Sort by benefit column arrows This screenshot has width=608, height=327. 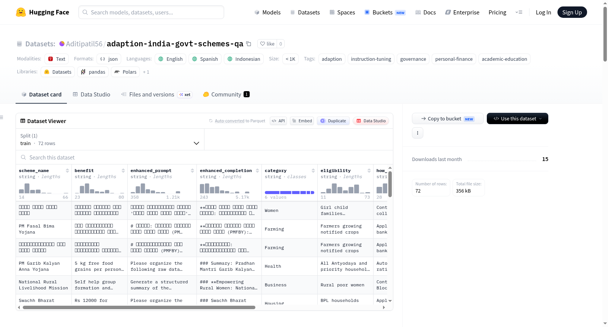[x=123, y=171]
